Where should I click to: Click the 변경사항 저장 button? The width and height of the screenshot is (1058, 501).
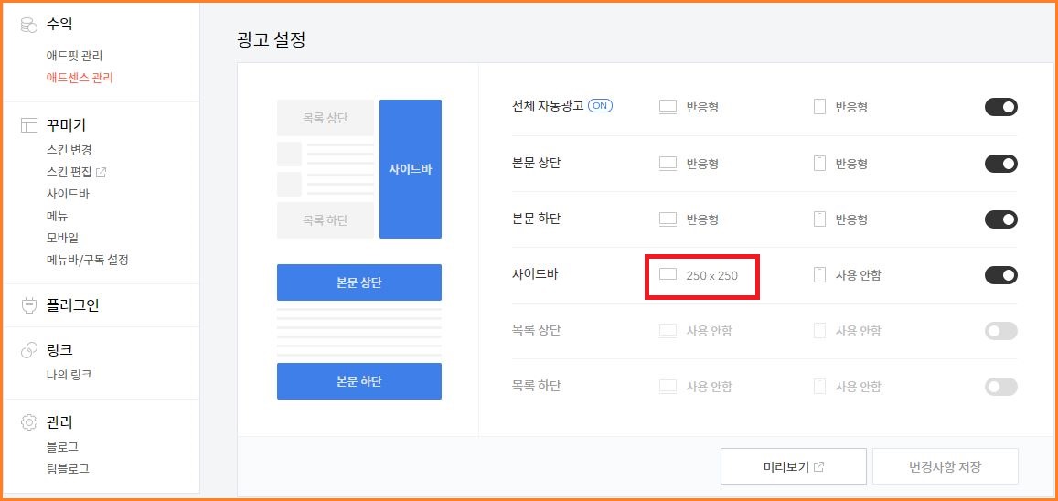pyautogui.click(x=946, y=466)
